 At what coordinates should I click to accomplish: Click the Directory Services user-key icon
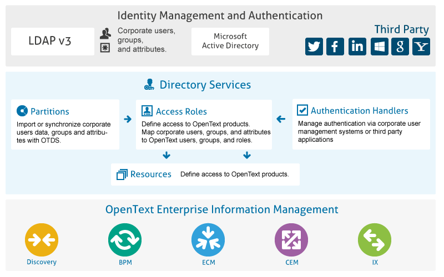coord(149,85)
